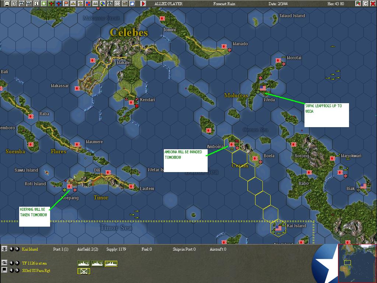Click the "Port: 1 (1)" value
Viewport: 377px width, 283px height.
coord(61,249)
